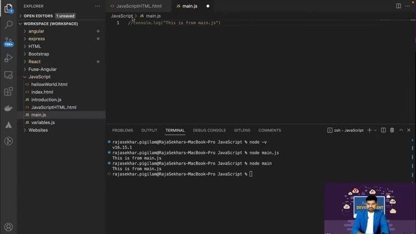
Task: Kill terminal with trash icon
Action: pos(392,130)
